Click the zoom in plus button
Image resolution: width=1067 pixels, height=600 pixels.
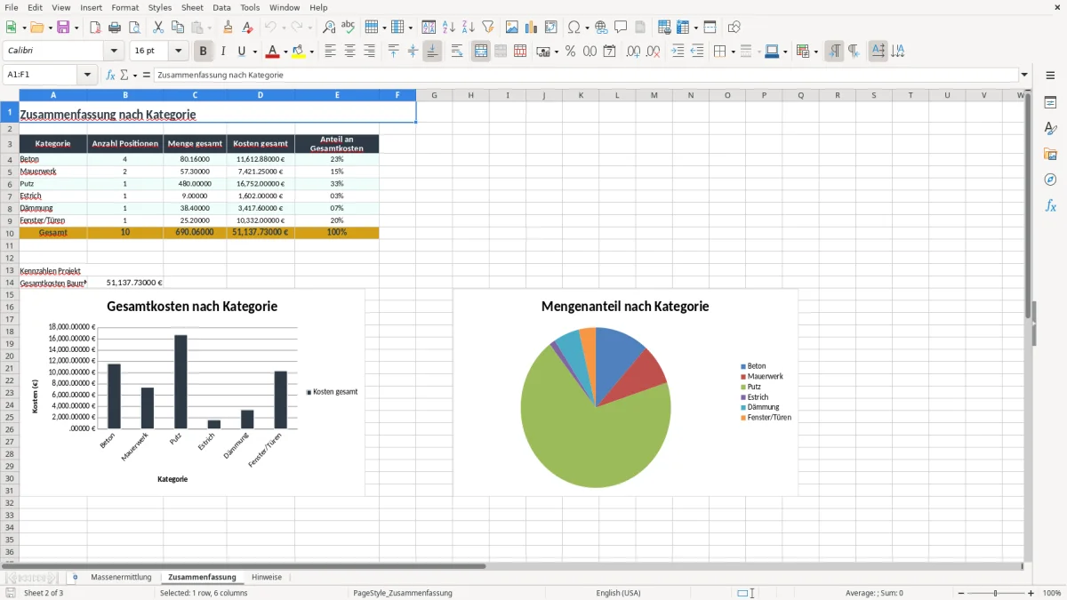[x=1031, y=593]
